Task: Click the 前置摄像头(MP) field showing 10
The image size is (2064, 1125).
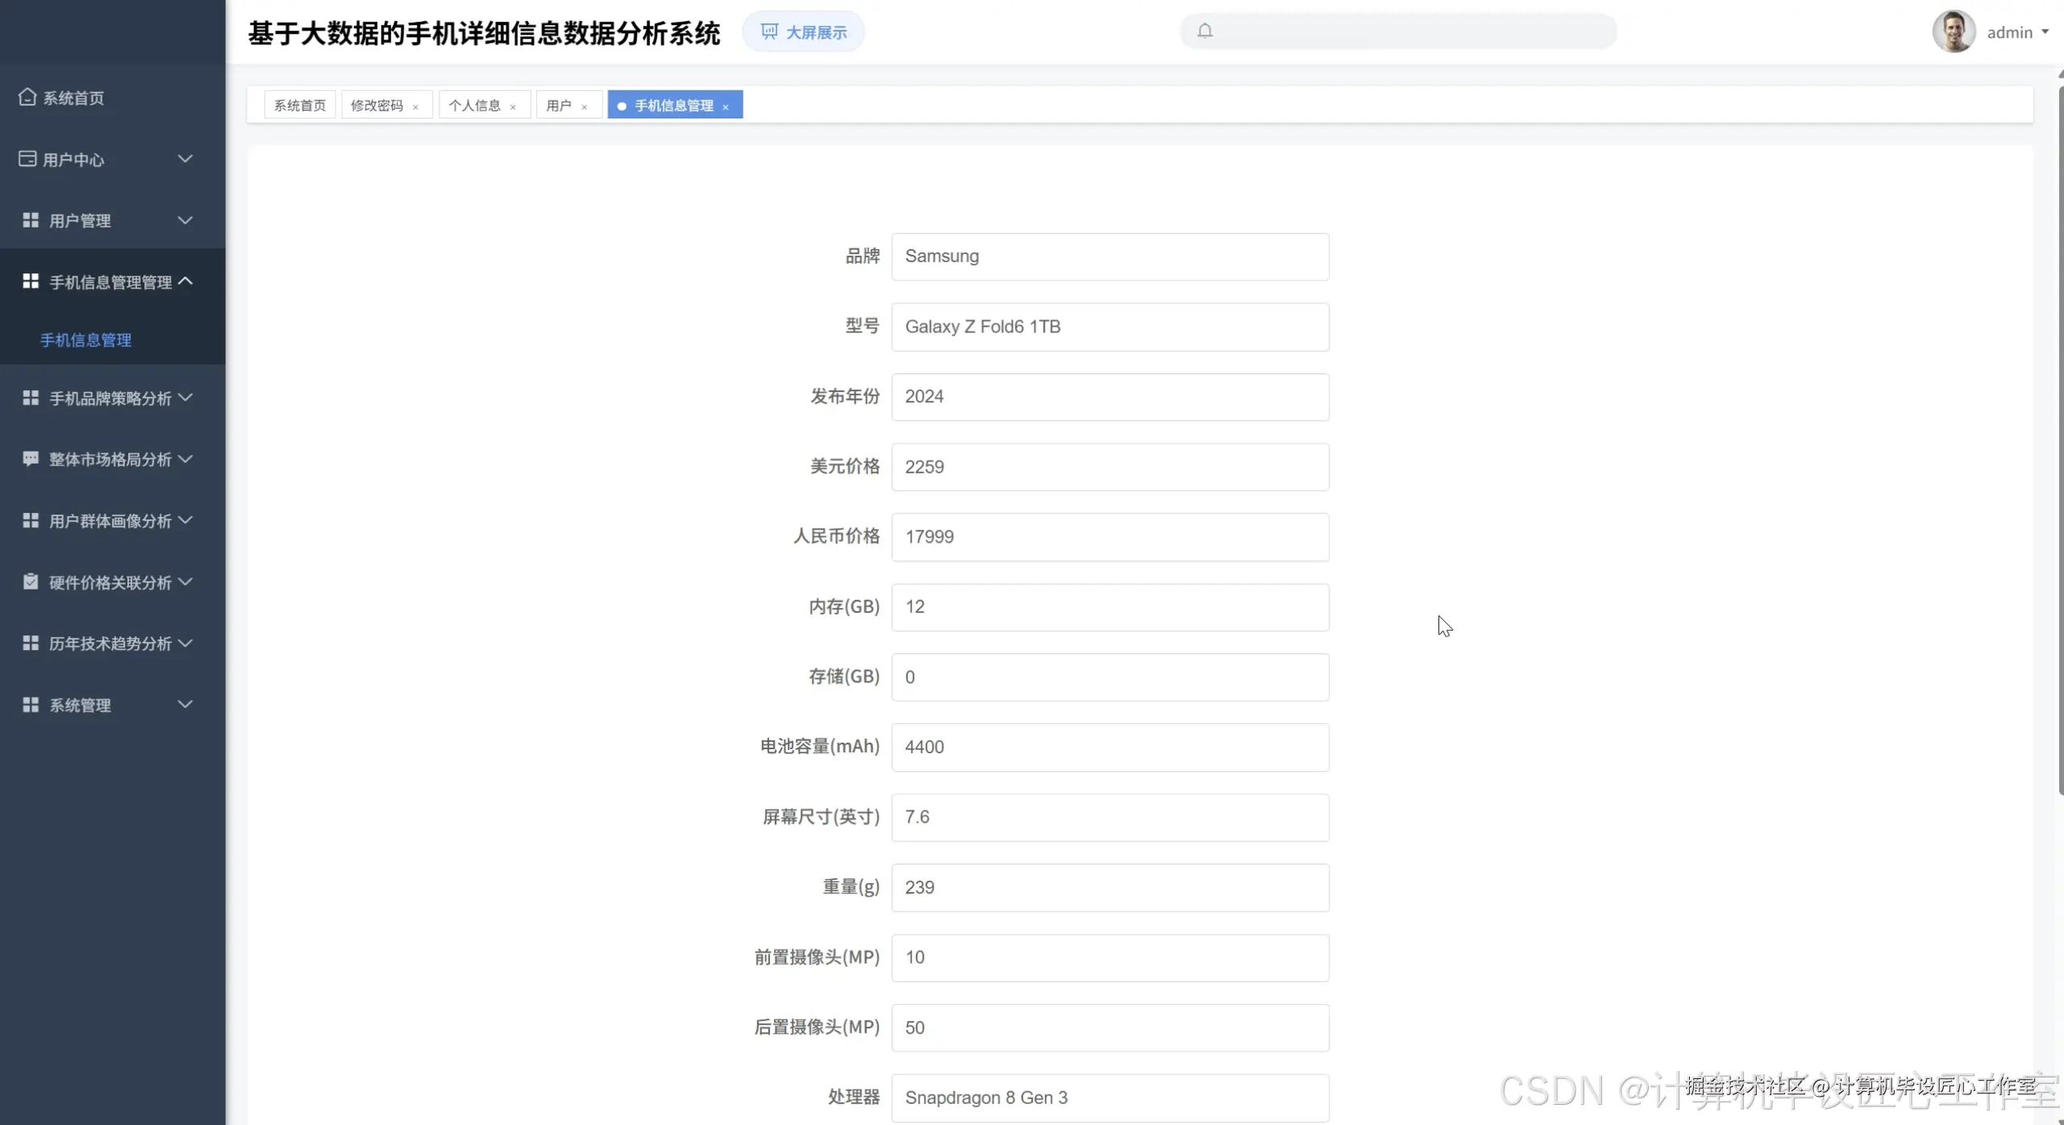Action: [x=1110, y=958]
